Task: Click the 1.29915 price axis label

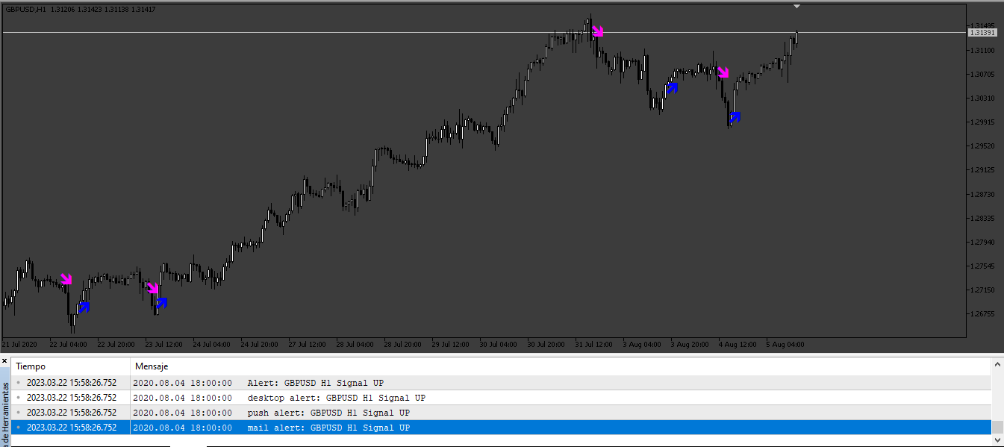Action: [x=982, y=122]
